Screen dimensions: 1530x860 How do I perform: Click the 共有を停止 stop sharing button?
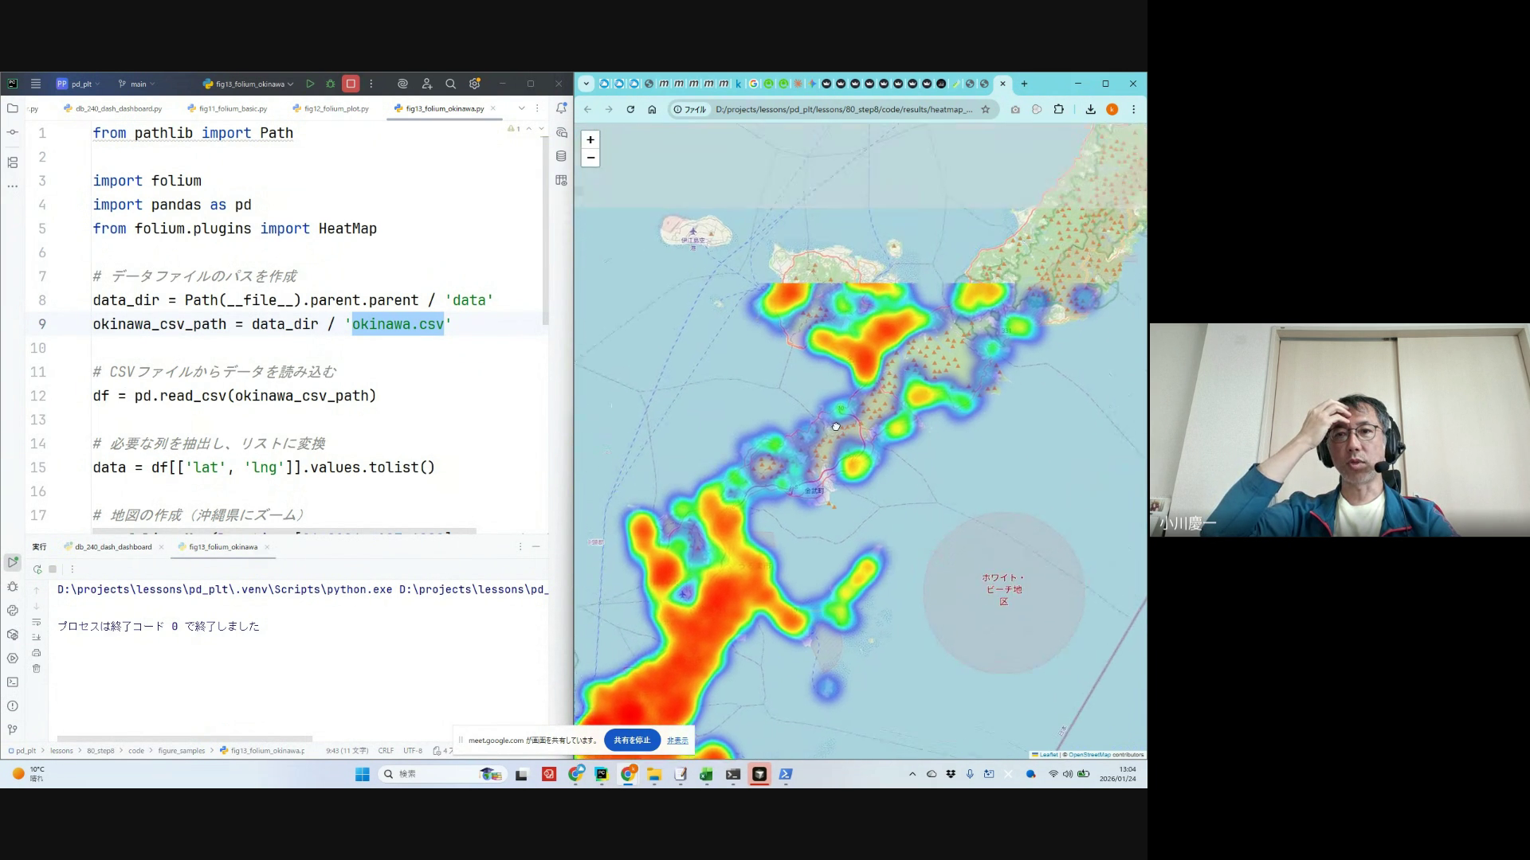coord(632,740)
